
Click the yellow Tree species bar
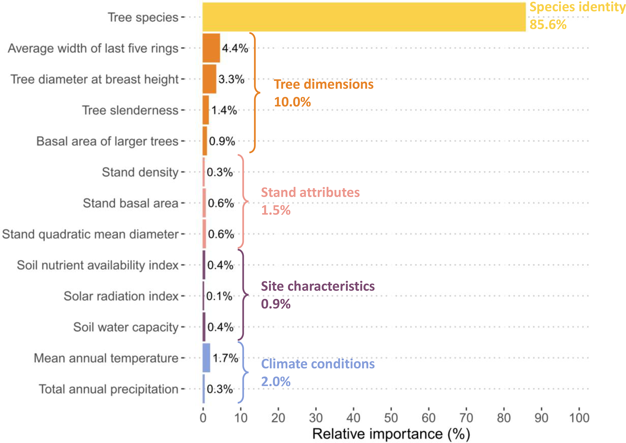(x=363, y=17)
